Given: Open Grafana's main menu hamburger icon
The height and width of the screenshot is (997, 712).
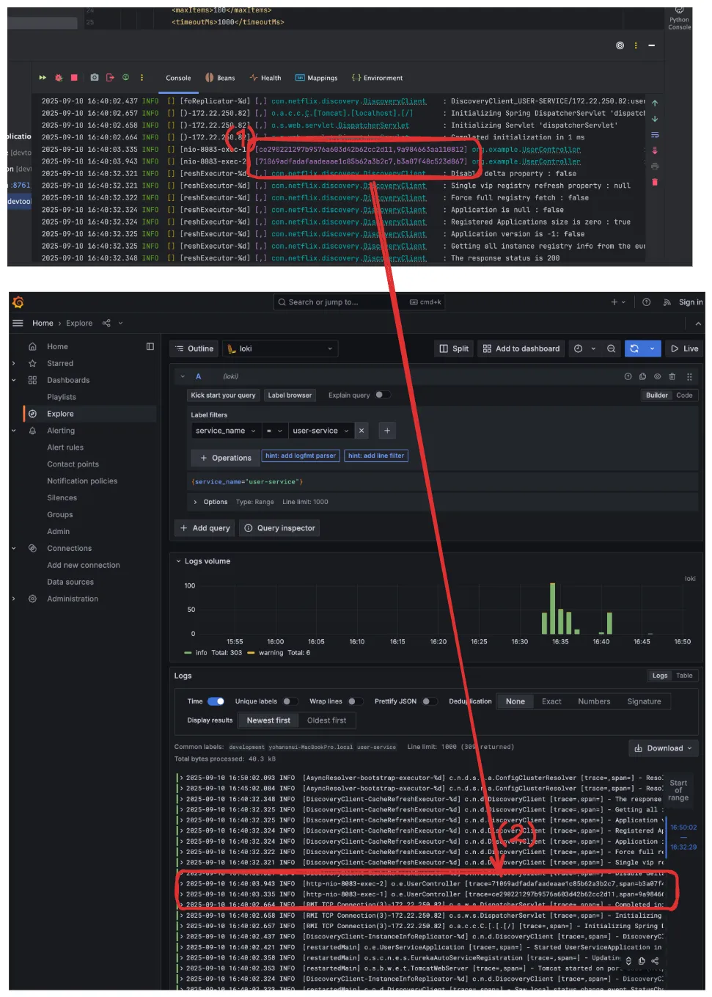Looking at the screenshot, I should [x=18, y=323].
